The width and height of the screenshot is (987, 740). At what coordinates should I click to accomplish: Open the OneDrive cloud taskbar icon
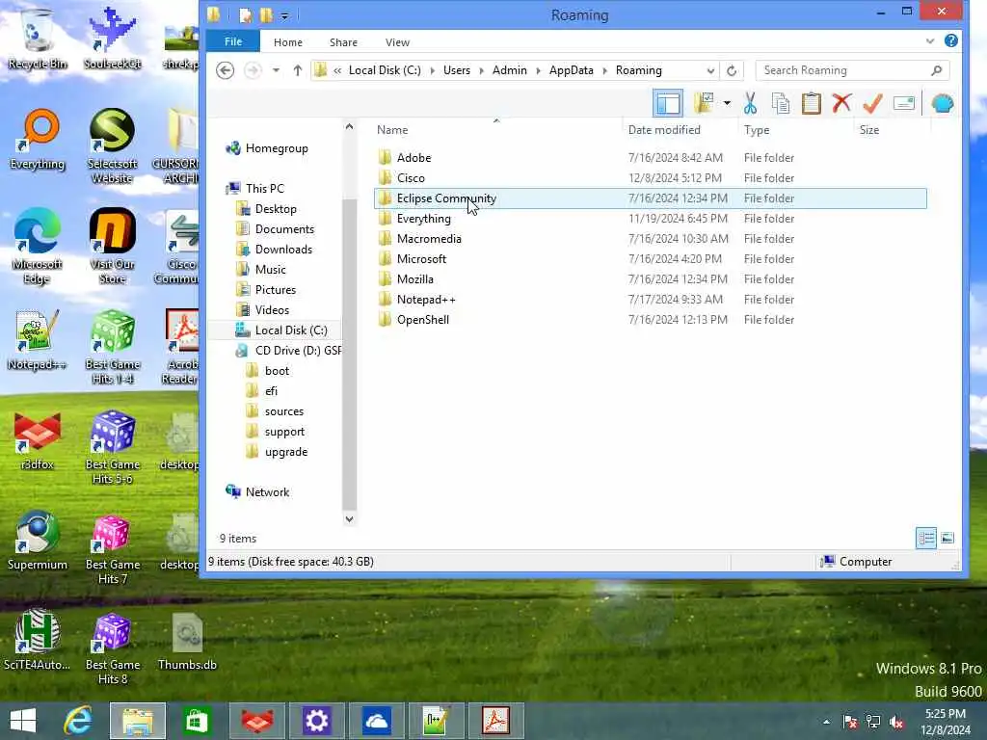tap(376, 721)
